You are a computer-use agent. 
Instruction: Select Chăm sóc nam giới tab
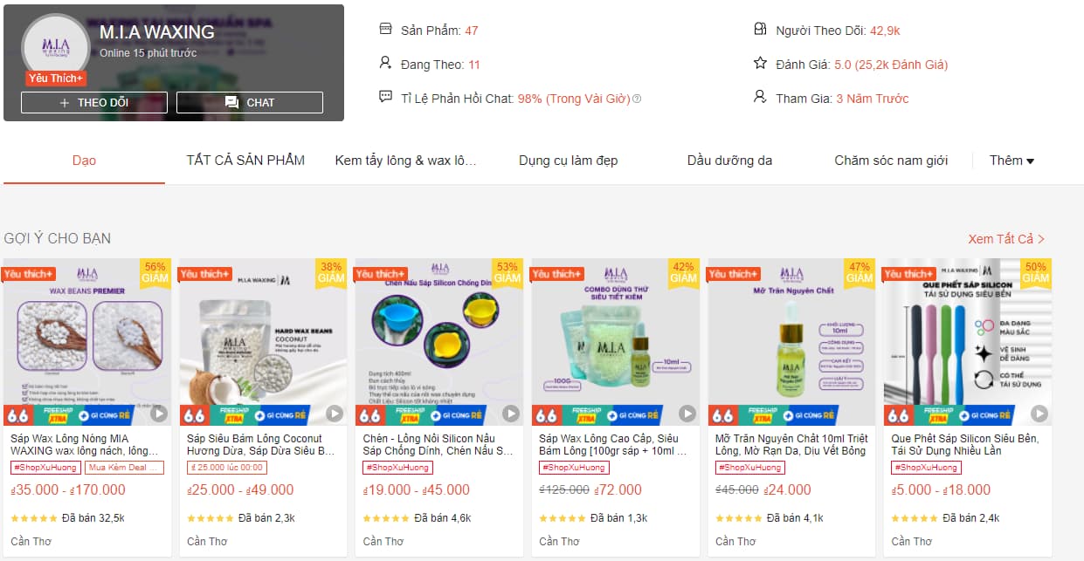[891, 161]
